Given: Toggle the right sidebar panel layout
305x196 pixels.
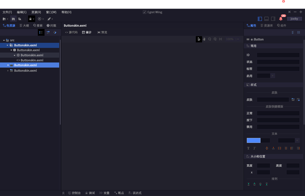Looking at the screenshot, I should [273, 19].
